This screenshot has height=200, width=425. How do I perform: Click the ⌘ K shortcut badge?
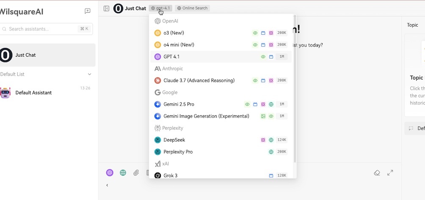(84, 29)
